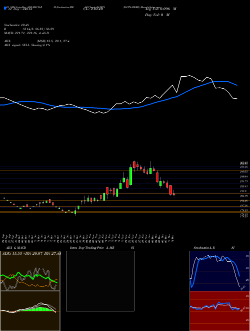Click the 'ADX signal: SELL' text line
The width and height of the screenshot is (250, 331).
[27, 45]
